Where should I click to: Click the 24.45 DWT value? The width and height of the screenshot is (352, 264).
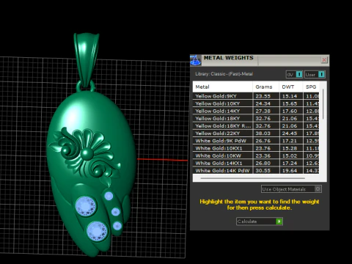pyautogui.click(x=290, y=133)
